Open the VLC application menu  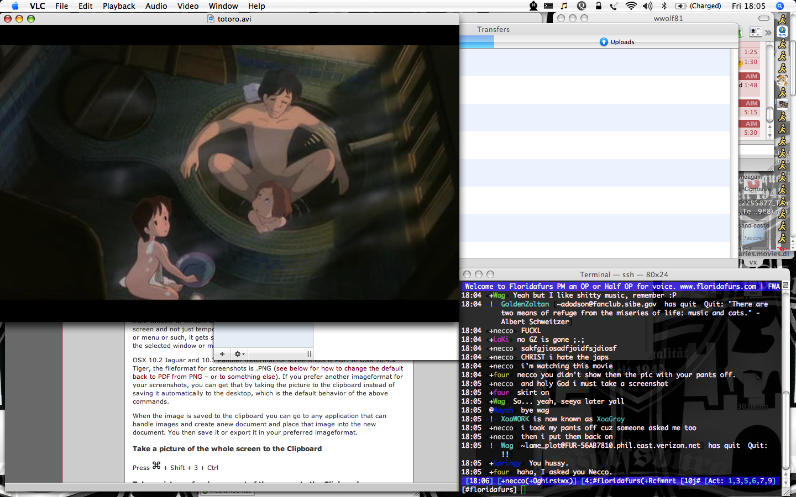click(x=38, y=6)
